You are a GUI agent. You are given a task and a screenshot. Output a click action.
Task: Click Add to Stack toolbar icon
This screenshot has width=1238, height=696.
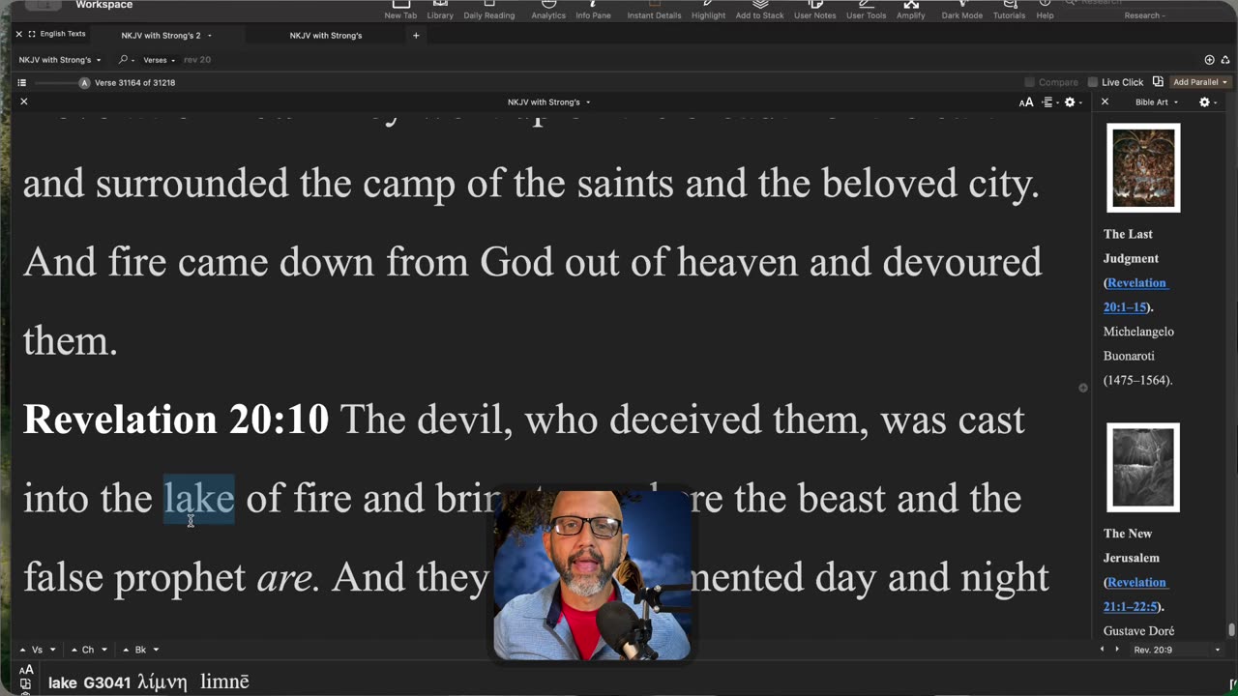759,10
